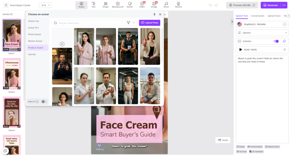
Task: Select the Product Avatar category
Action: [37, 48]
